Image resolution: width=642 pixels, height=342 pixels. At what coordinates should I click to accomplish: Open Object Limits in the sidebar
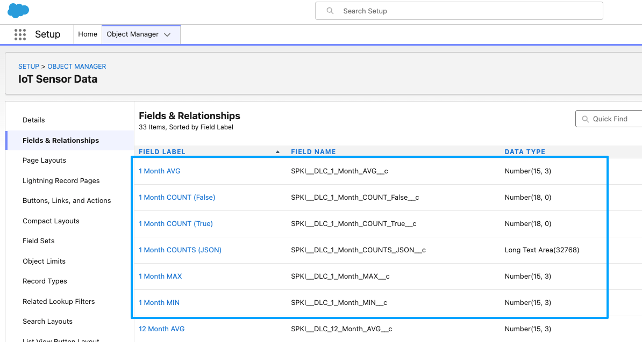point(44,261)
